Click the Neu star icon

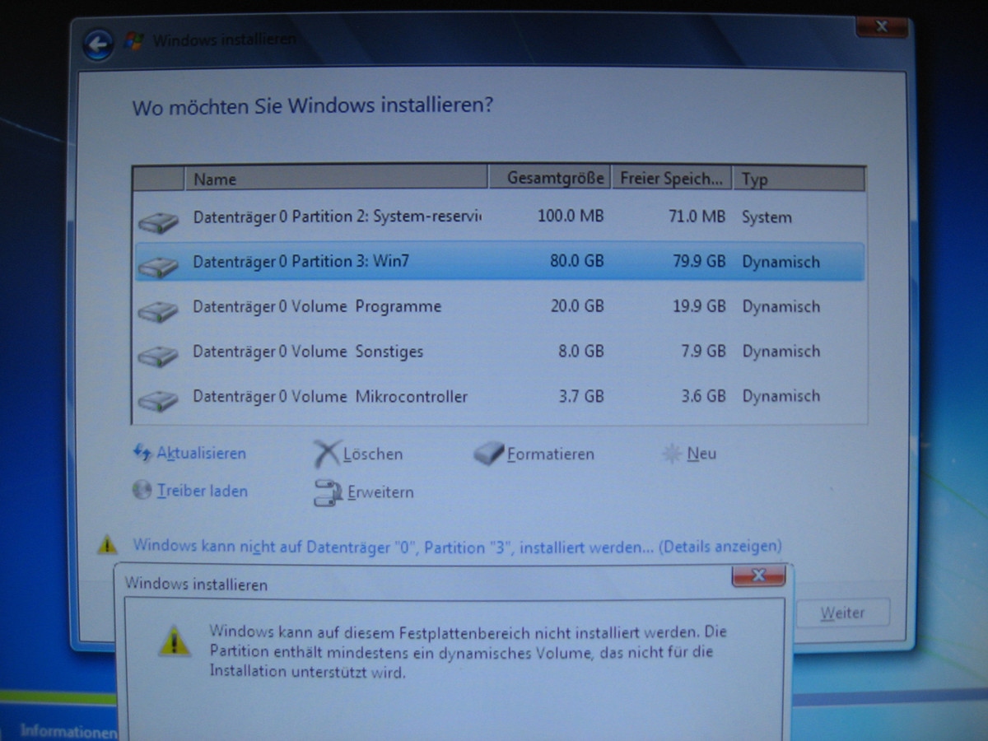(x=673, y=453)
